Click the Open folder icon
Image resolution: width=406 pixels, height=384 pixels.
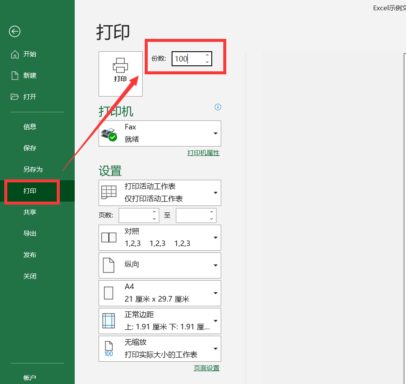(x=15, y=97)
